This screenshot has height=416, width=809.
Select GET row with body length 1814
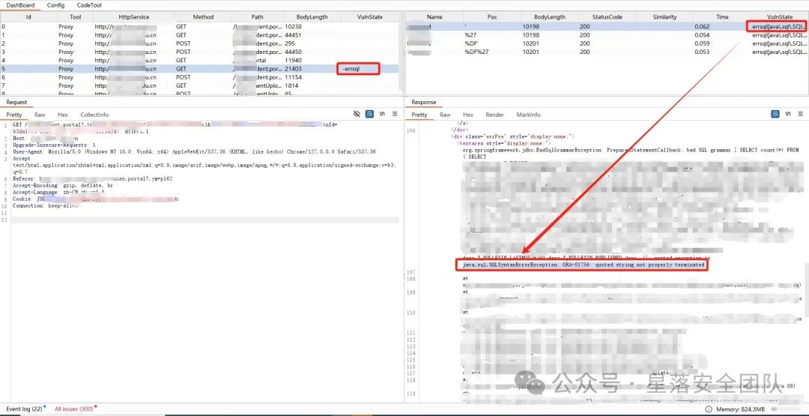coord(199,85)
